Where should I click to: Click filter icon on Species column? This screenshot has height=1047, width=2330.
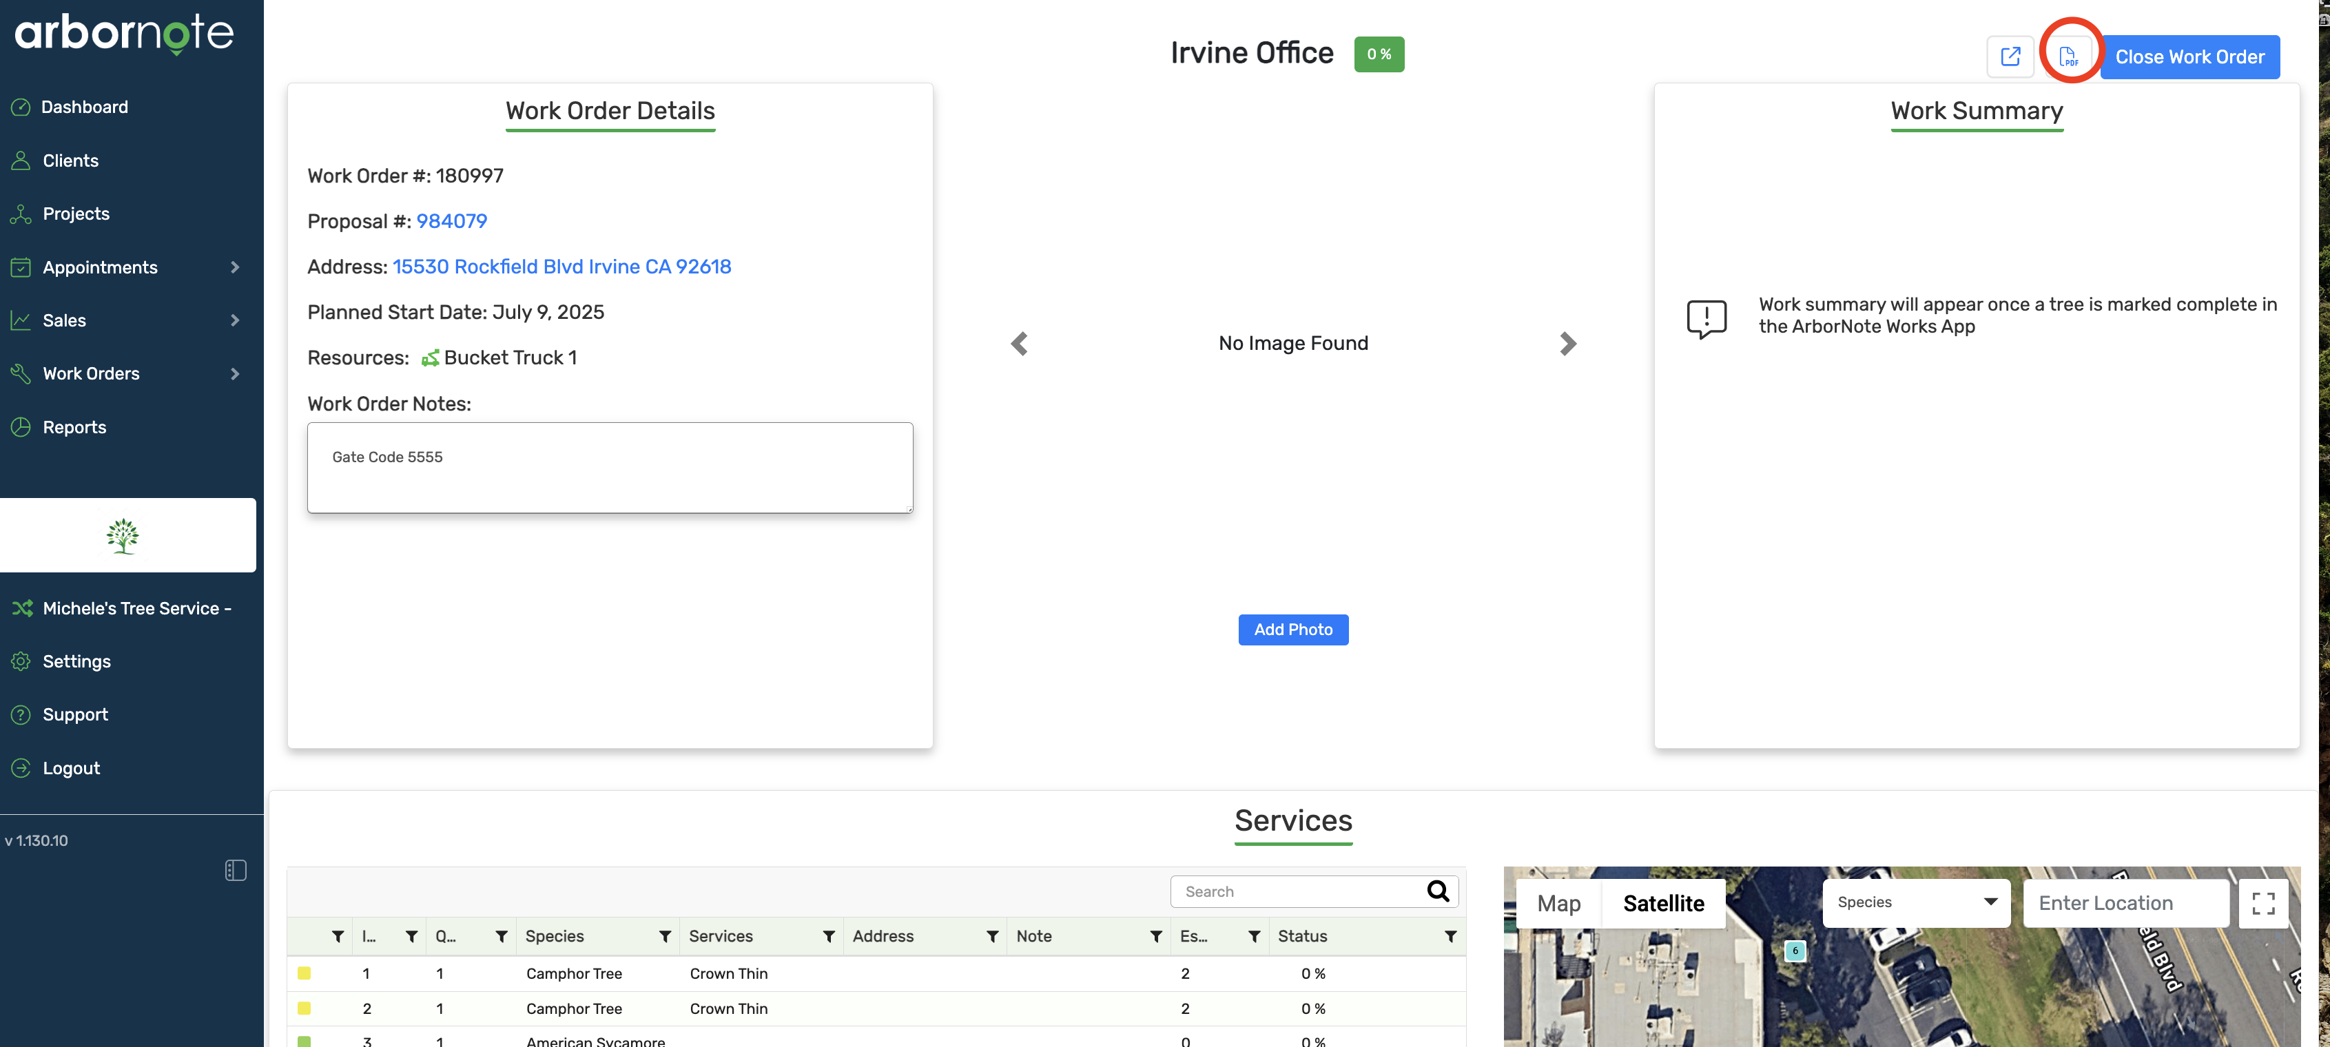point(665,936)
